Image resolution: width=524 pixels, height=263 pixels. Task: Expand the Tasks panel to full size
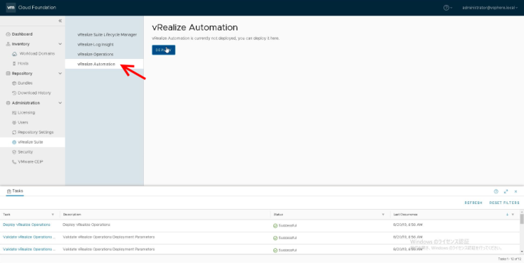tap(506, 192)
